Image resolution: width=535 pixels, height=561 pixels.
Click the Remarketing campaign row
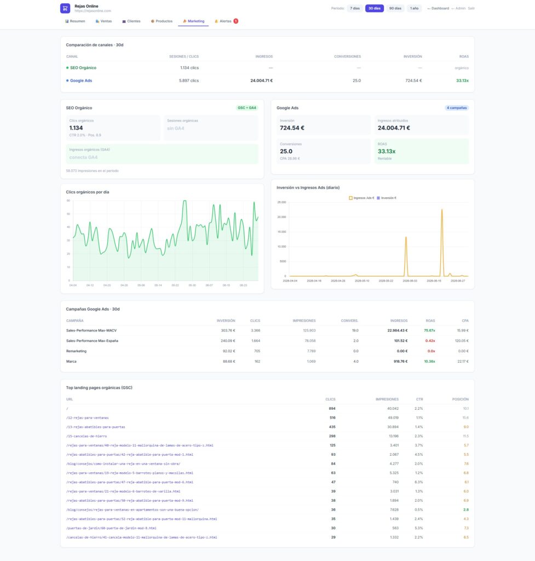click(267, 351)
